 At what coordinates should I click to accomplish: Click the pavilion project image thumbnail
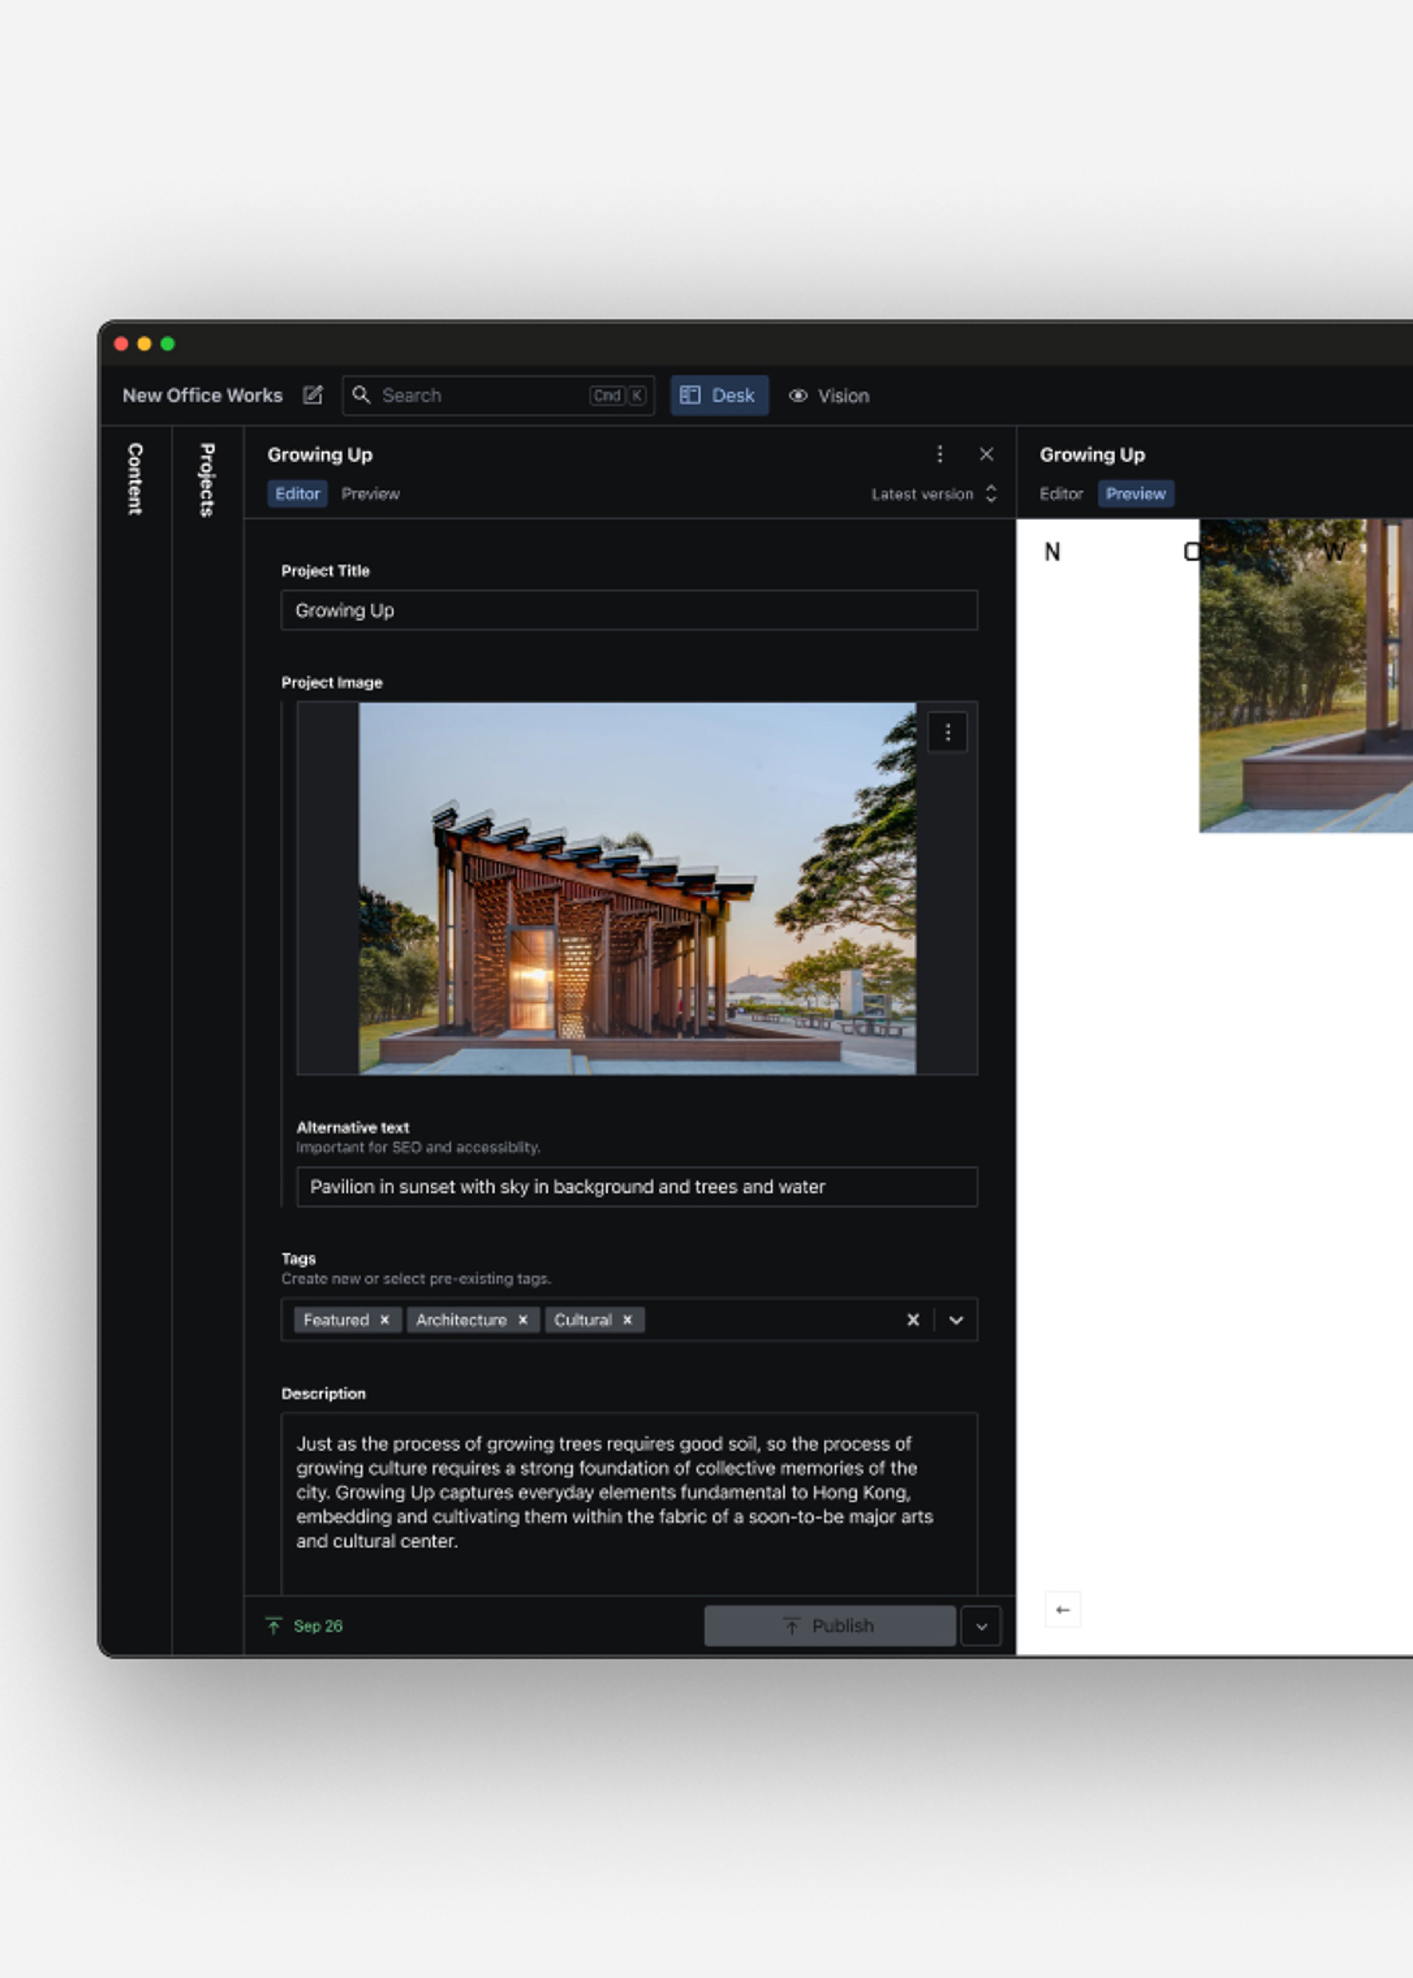[637, 889]
